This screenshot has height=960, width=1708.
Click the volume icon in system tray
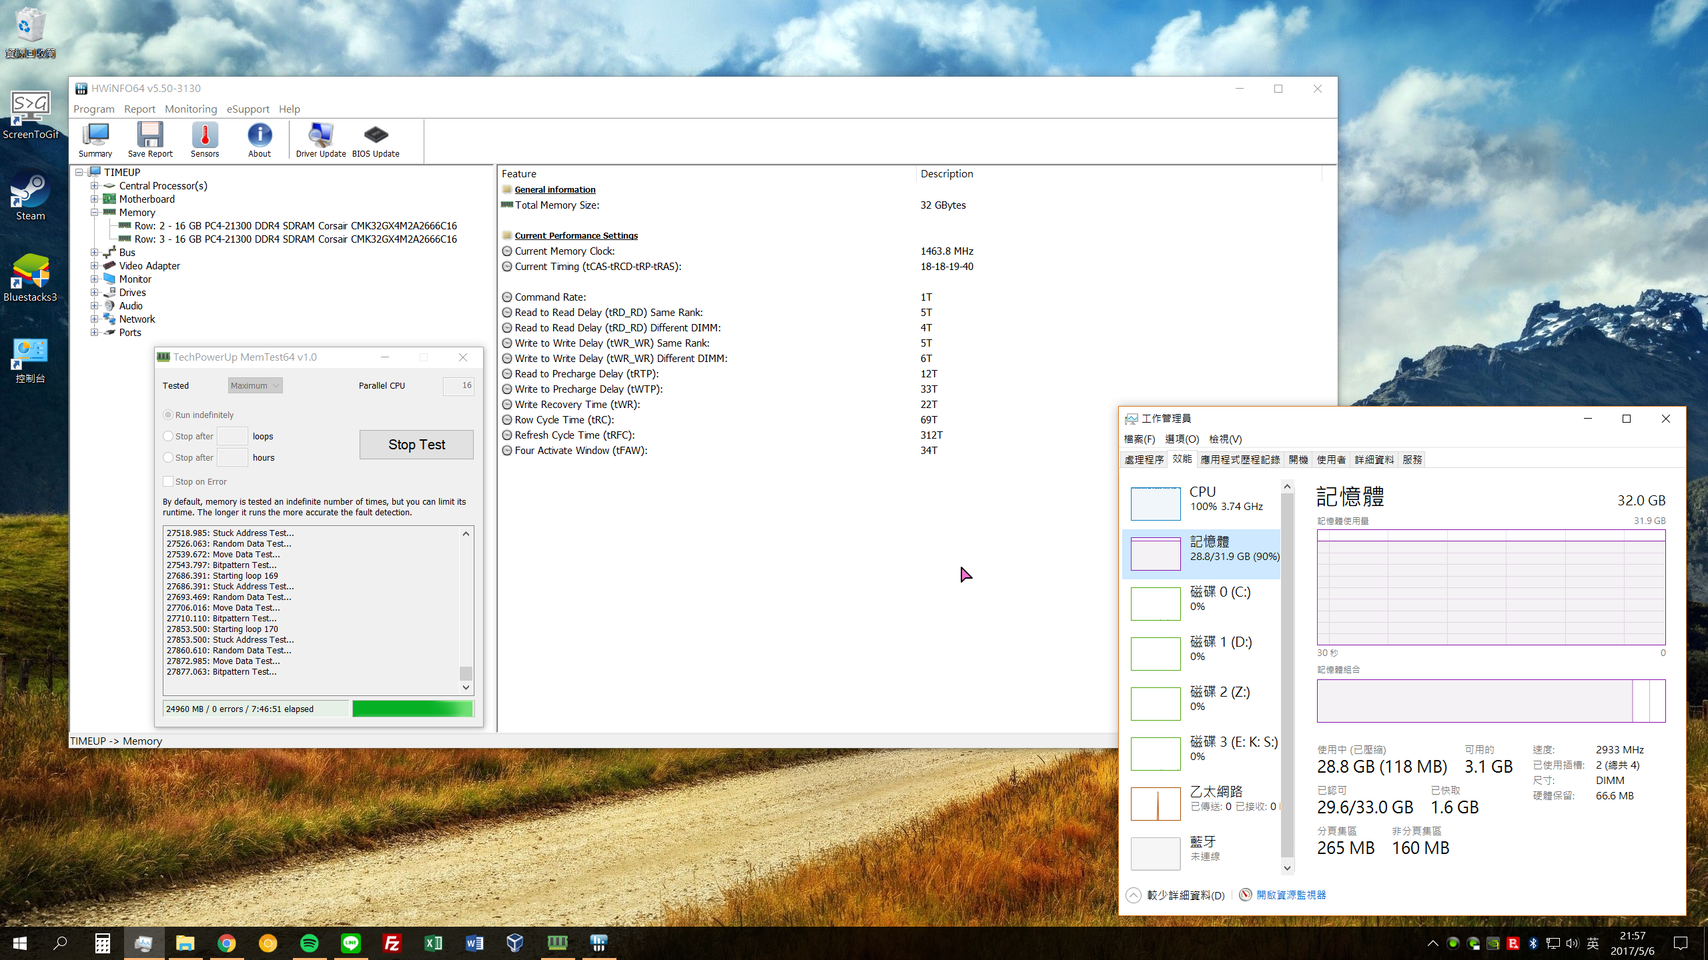coord(1573,943)
